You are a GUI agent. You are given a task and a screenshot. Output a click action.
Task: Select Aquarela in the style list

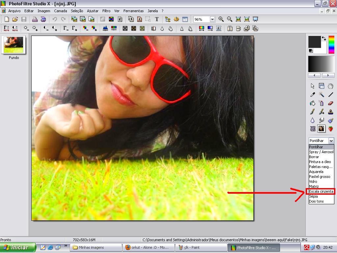pos(321,172)
